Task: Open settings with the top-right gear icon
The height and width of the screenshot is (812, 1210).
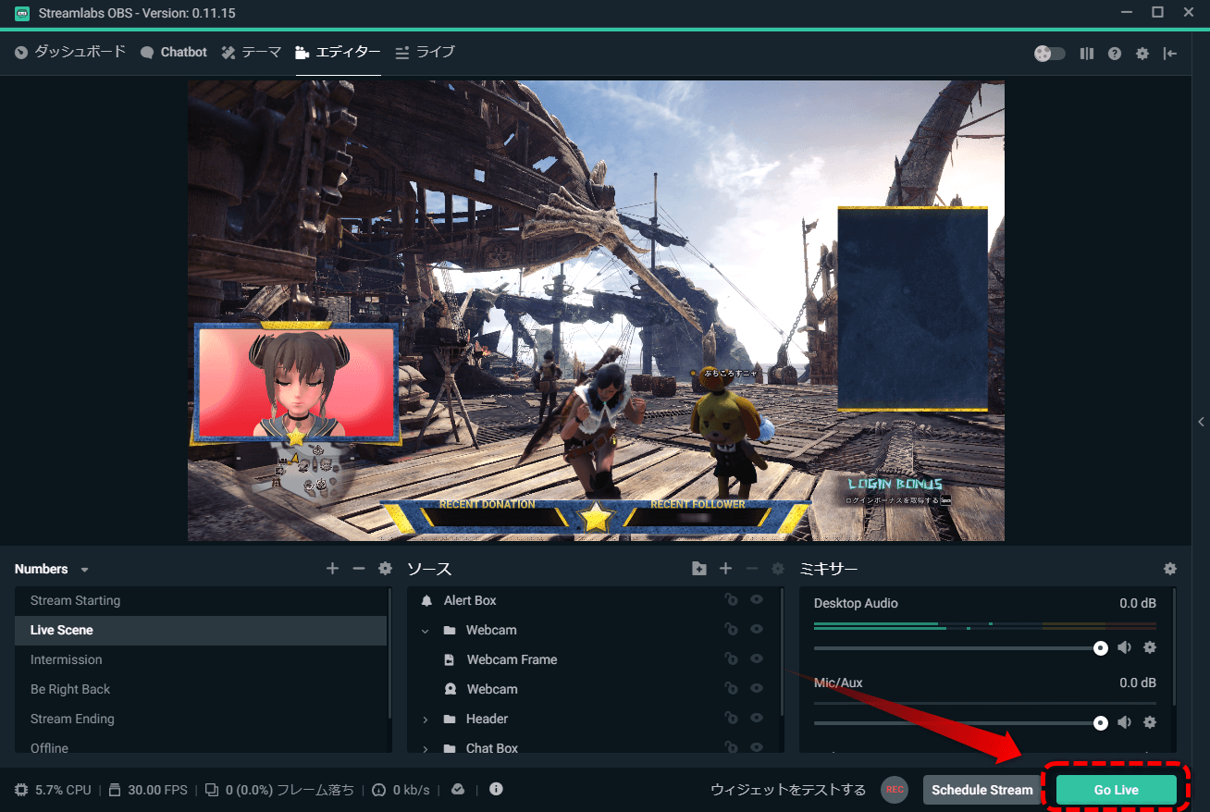Action: pyautogui.click(x=1142, y=54)
